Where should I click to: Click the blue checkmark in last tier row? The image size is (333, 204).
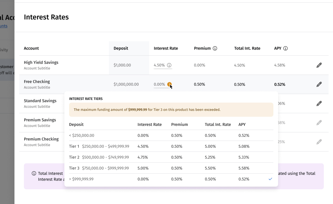(x=270, y=179)
